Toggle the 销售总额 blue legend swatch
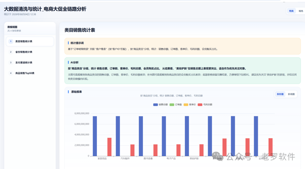 pos(155,105)
